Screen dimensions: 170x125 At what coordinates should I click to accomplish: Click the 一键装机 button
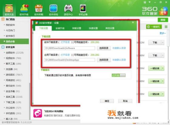click(x=154, y=27)
